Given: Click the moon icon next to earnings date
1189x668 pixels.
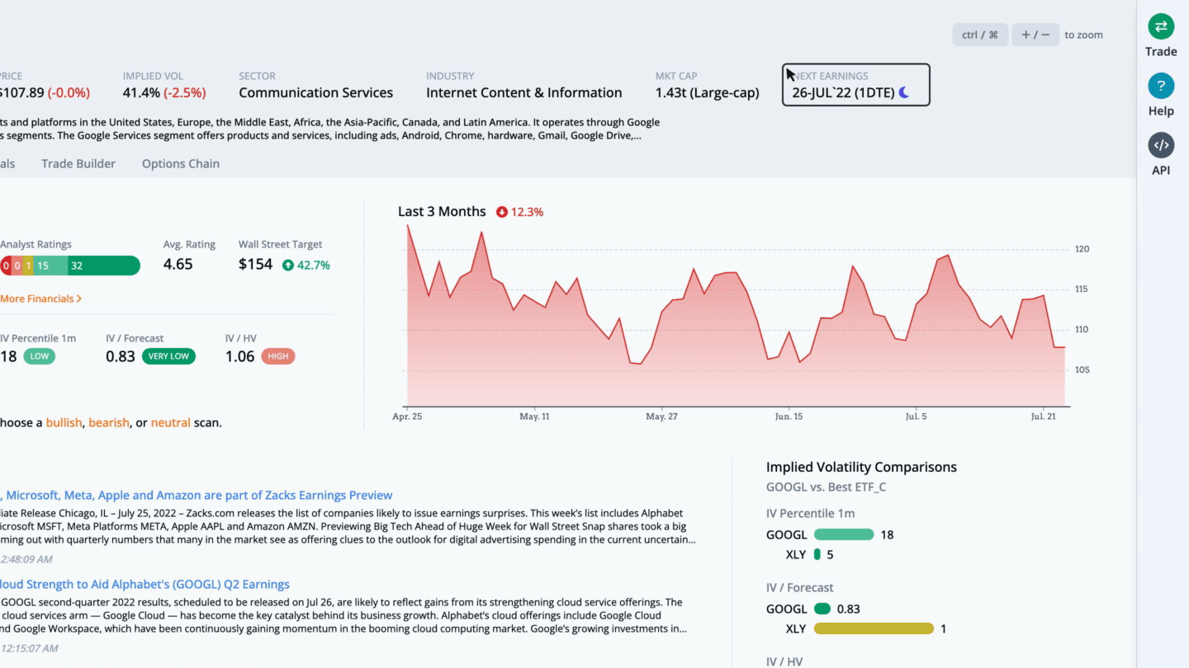Looking at the screenshot, I should pyautogui.click(x=904, y=92).
